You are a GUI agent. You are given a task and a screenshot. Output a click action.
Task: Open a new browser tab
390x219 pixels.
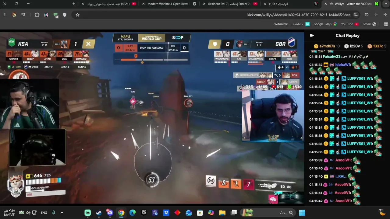point(74,4)
